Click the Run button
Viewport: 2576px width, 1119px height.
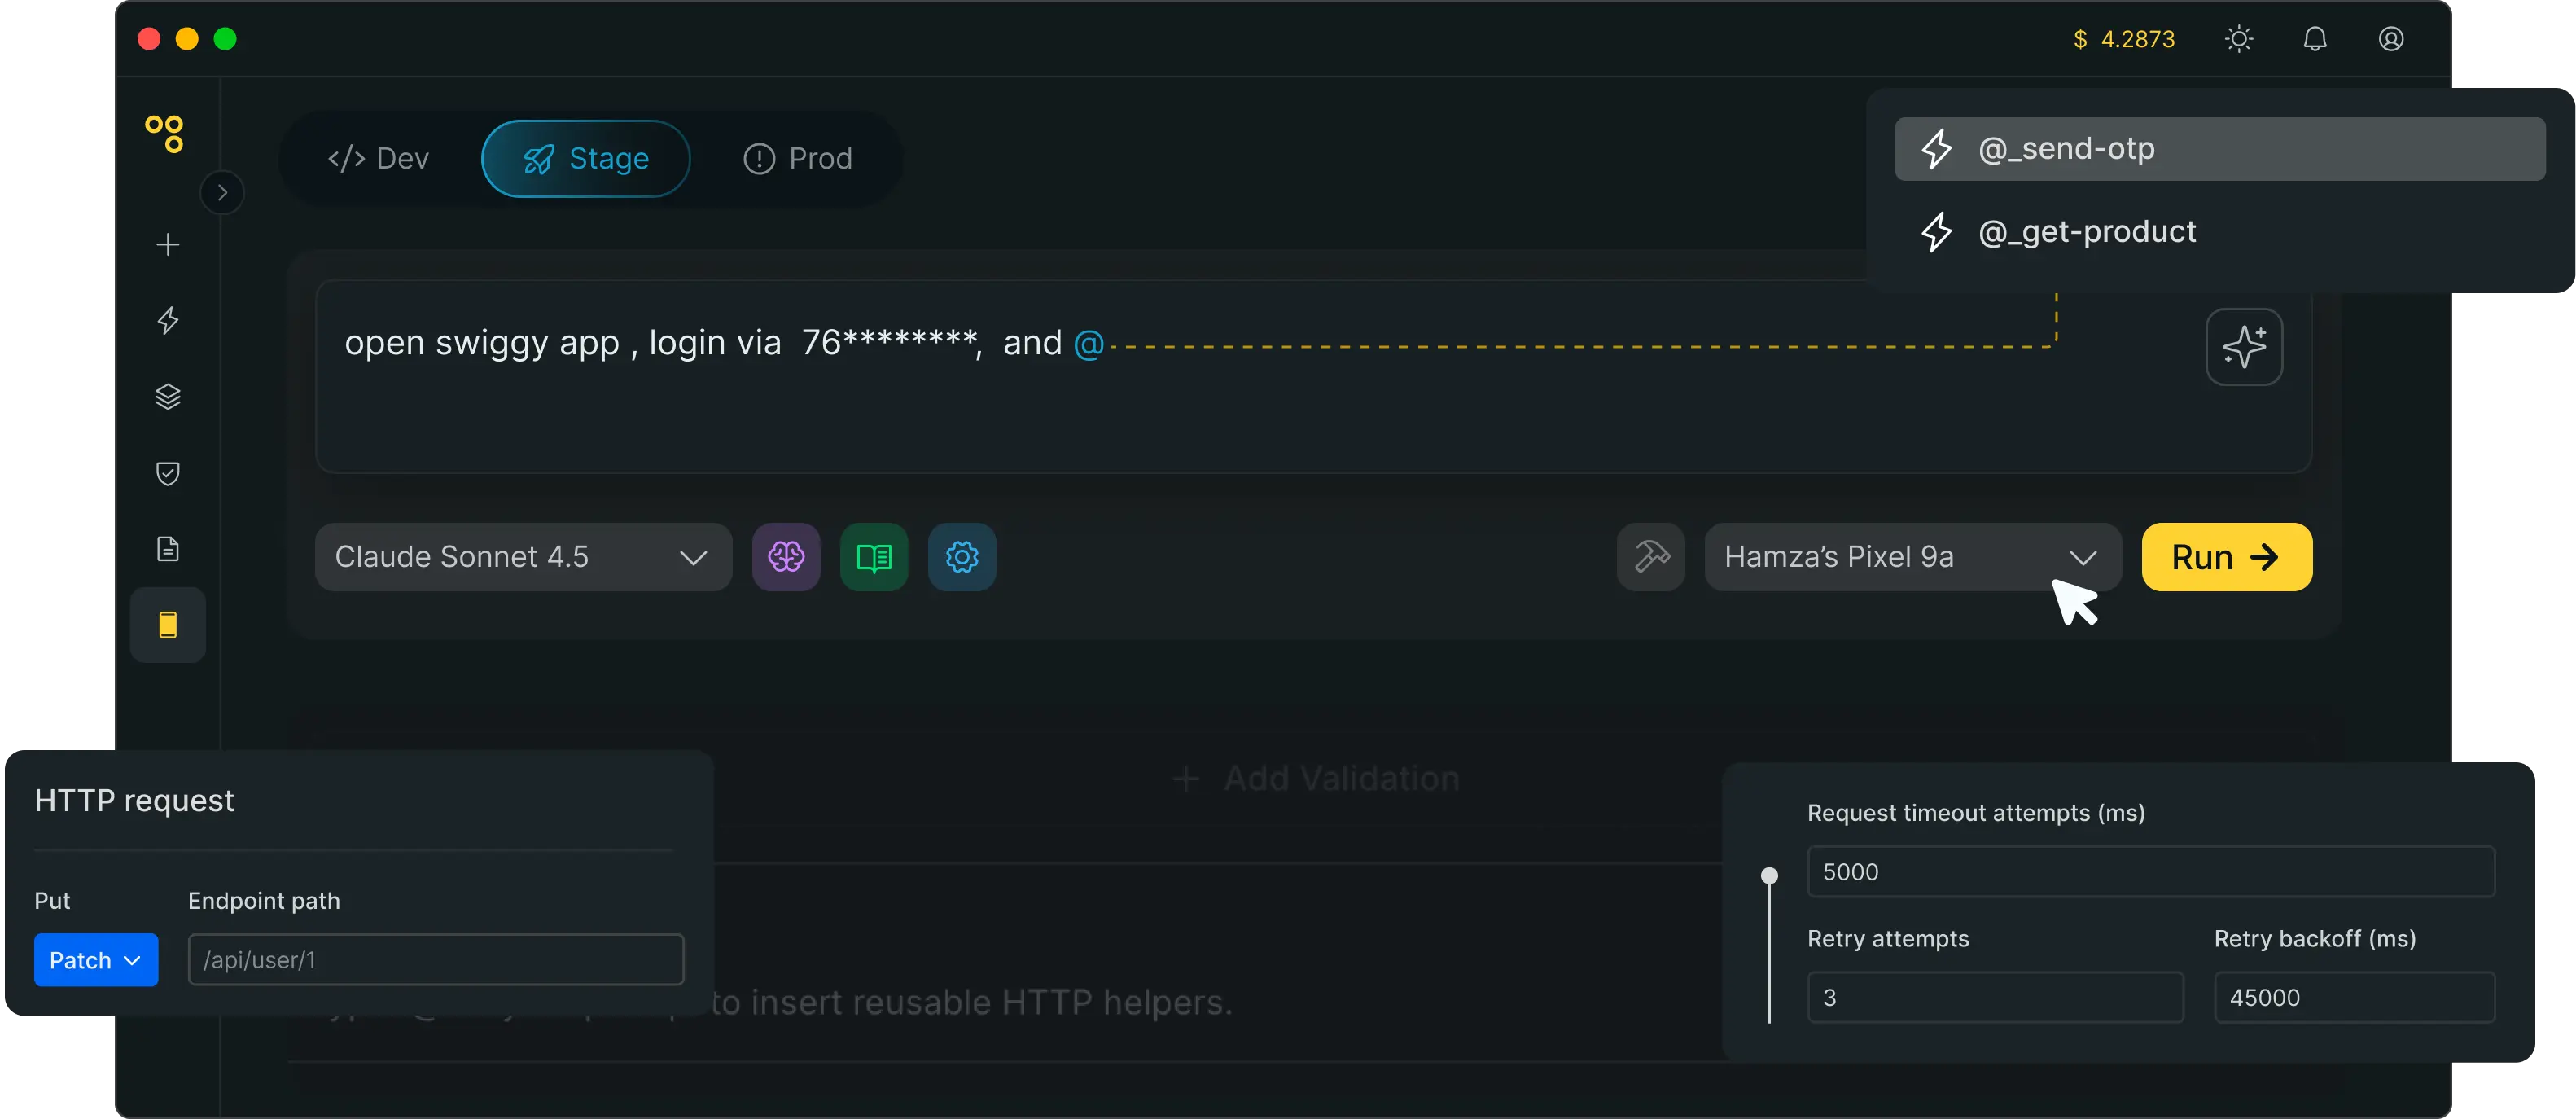2225,557
